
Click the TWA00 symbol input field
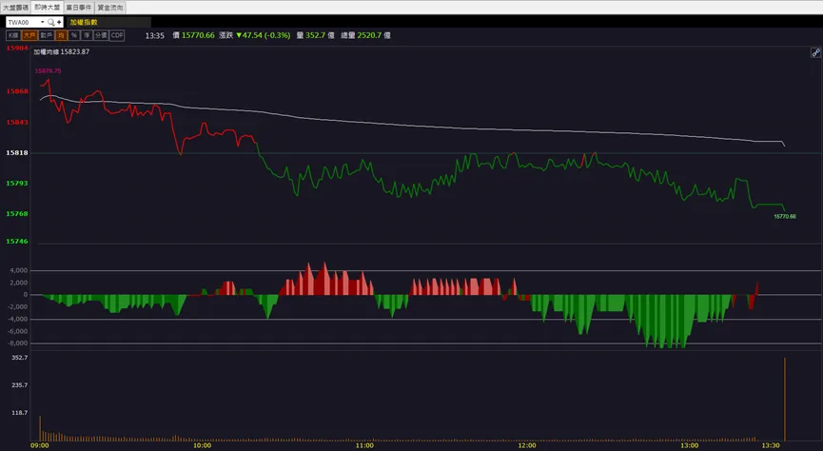(23, 22)
